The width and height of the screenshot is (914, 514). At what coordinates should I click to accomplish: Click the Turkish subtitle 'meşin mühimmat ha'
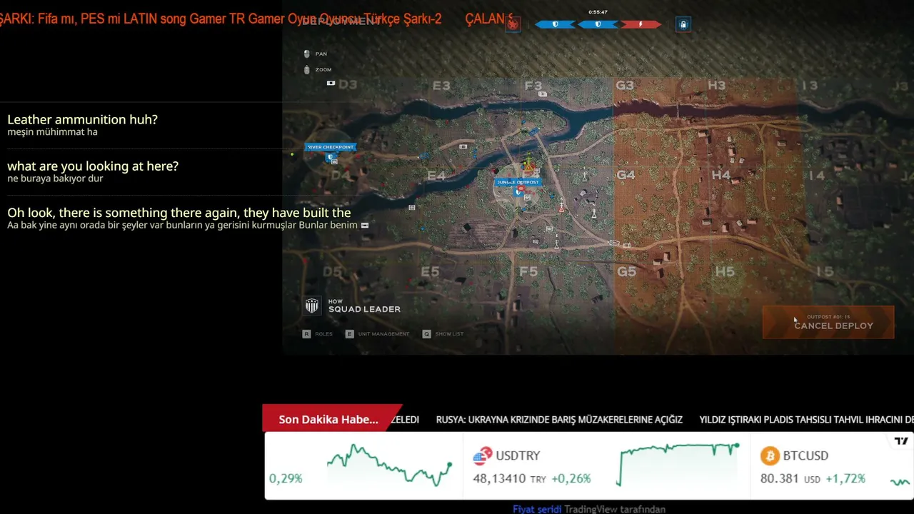tap(52, 132)
